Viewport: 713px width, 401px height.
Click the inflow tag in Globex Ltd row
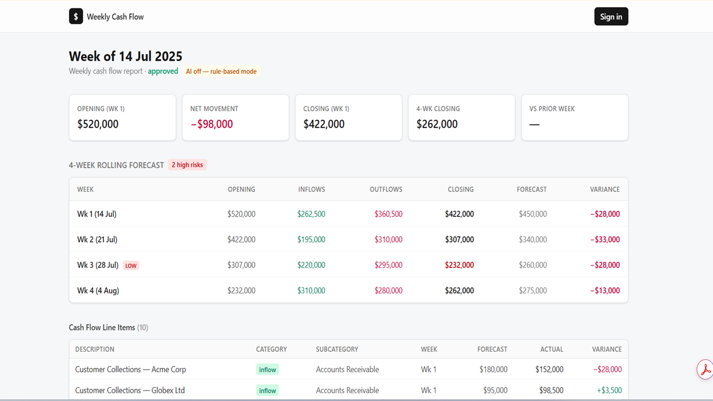(267, 390)
